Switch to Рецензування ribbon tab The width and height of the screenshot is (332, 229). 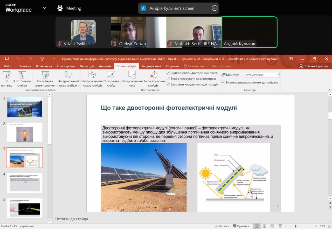151,66
